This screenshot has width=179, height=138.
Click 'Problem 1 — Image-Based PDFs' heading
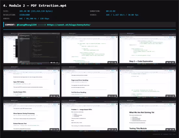tap(82, 110)
